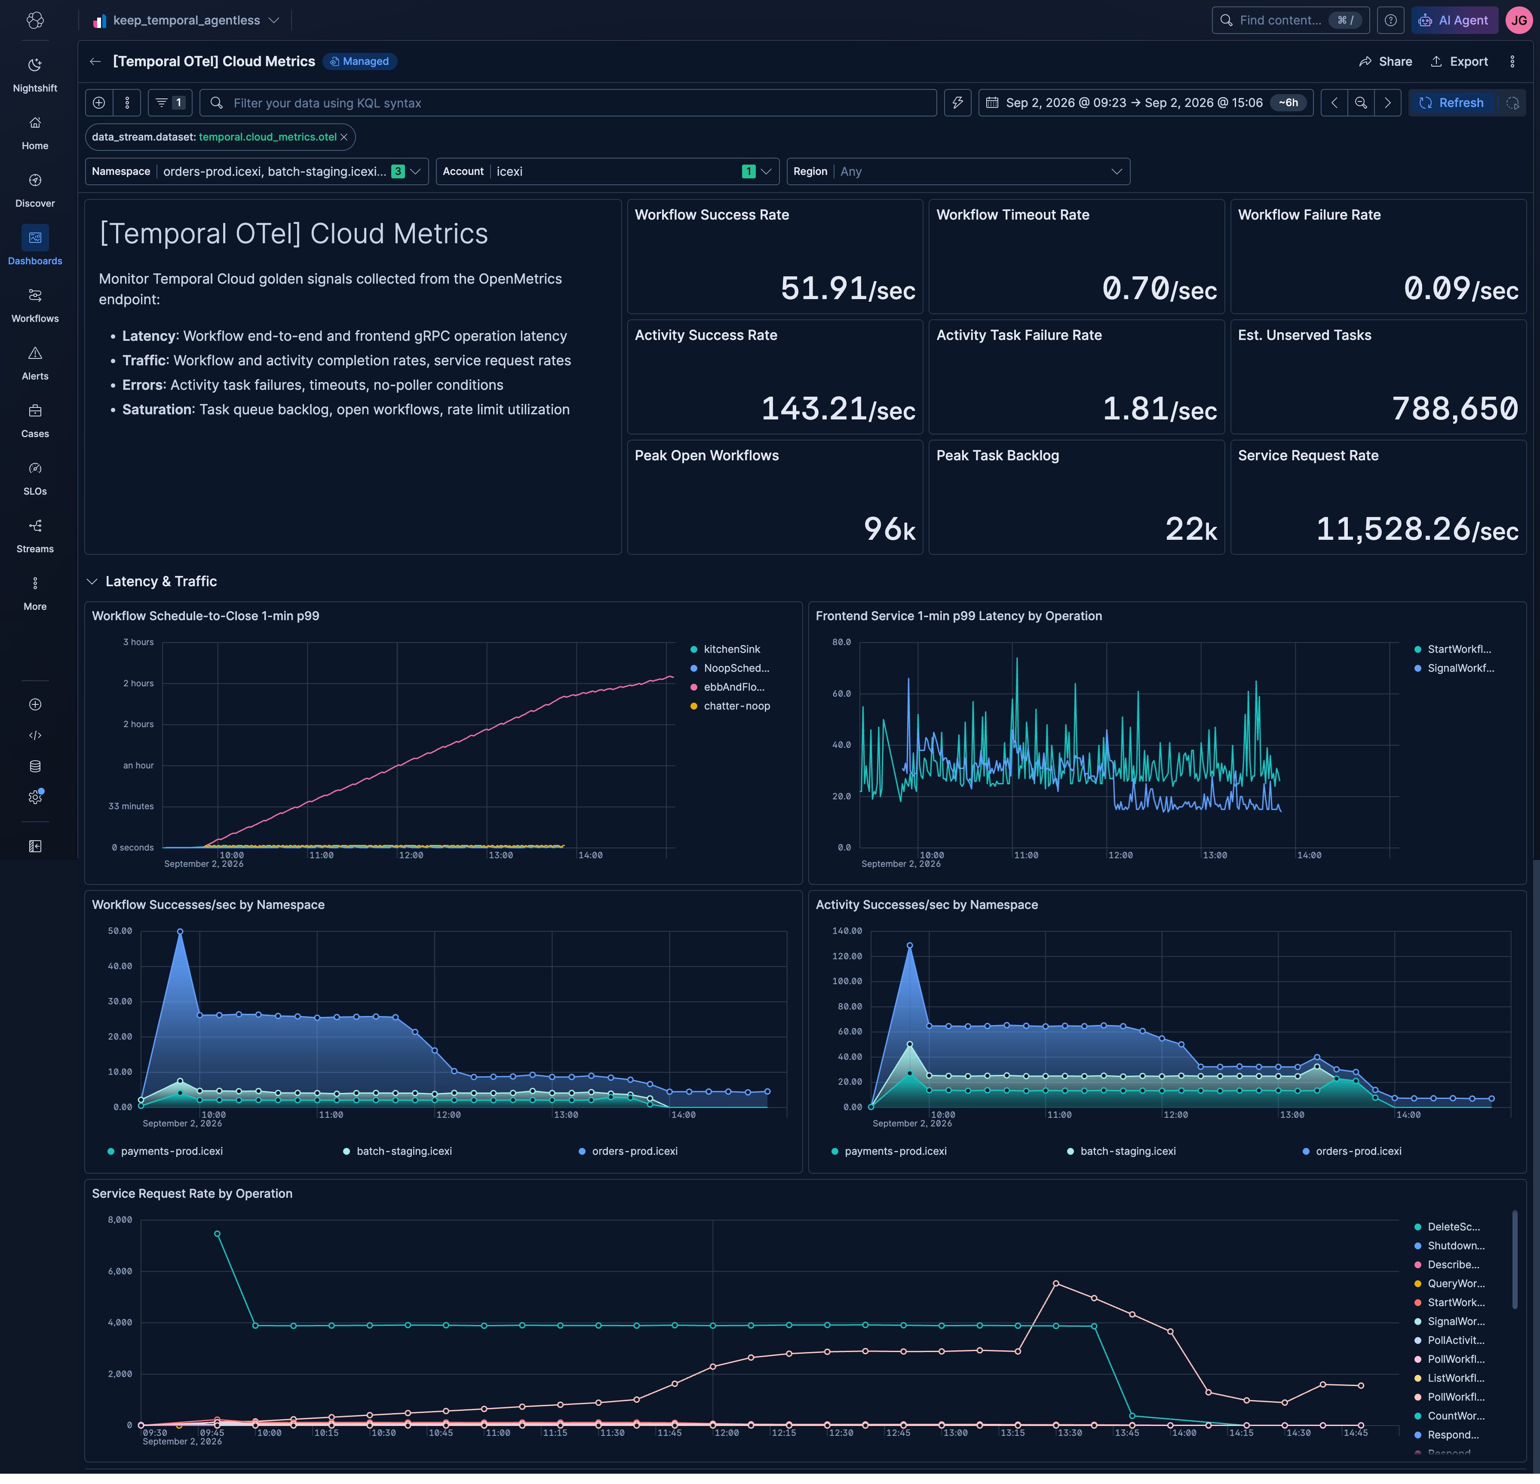Step the time range backward
Viewport: 1540px width, 1484px height.
tap(1334, 103)
